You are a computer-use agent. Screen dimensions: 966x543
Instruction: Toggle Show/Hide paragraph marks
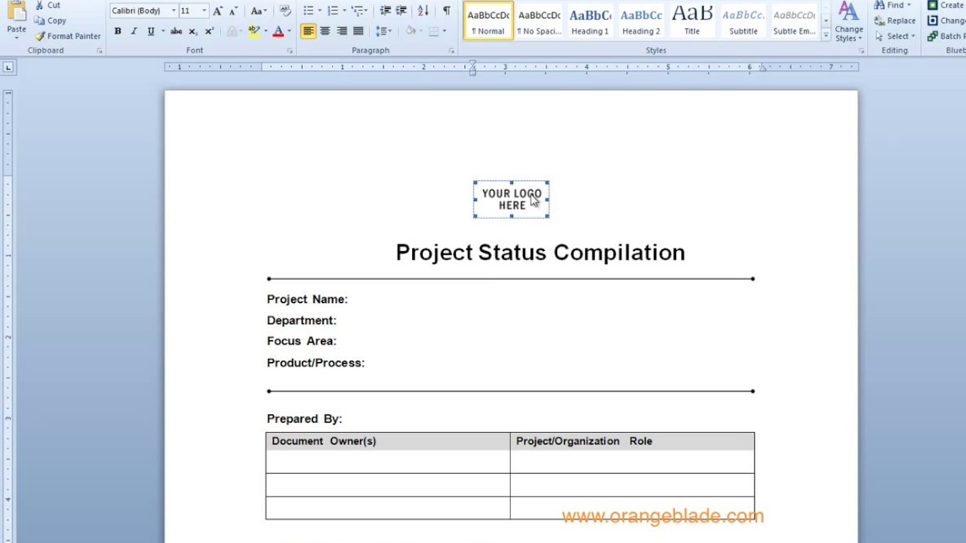point(446,11)
